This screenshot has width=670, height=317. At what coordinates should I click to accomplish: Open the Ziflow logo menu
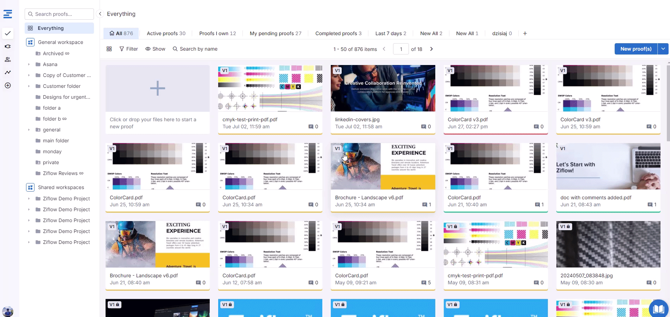coord(8,14)
